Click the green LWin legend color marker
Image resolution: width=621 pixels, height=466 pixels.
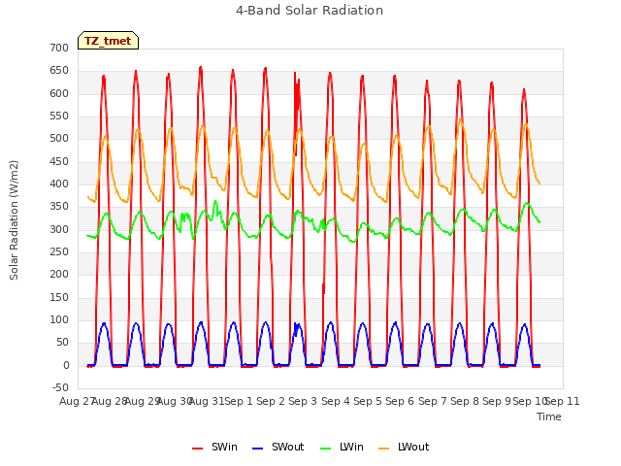326,449
